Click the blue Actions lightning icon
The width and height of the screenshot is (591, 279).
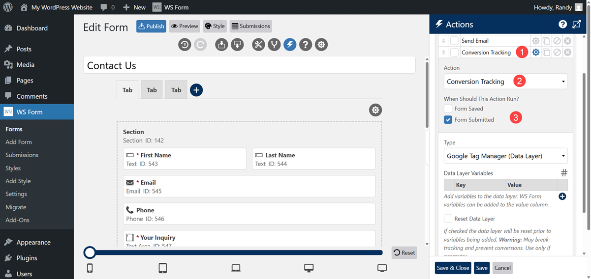(x=290, y=45)
